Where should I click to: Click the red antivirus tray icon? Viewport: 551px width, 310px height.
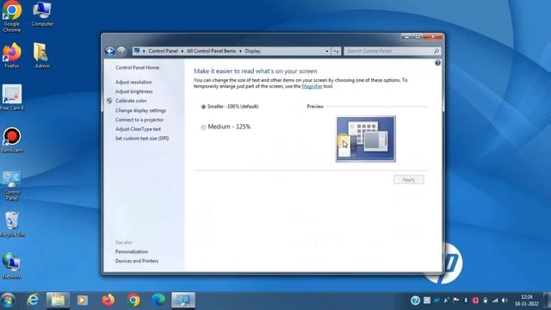pos(475,301)
